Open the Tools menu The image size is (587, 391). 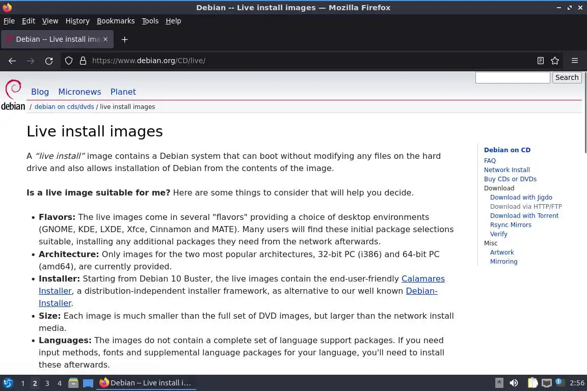pos(150,21)
